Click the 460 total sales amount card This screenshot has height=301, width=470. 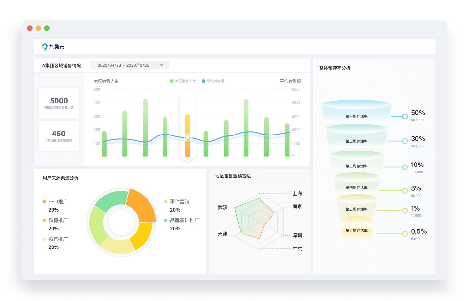(59, 136)
